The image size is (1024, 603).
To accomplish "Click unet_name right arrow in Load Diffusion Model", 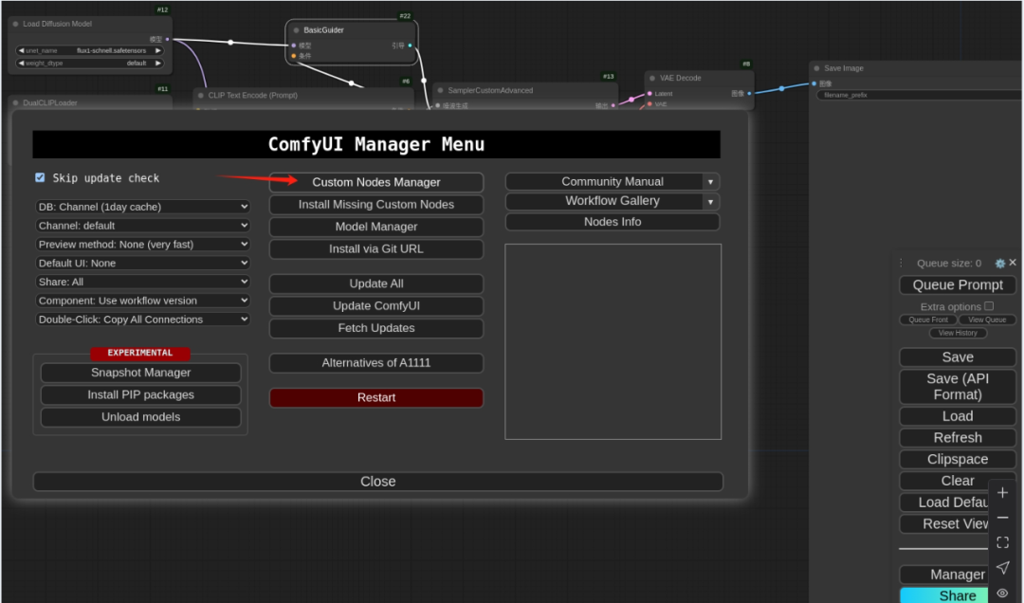I will click(x=158, y=50).
